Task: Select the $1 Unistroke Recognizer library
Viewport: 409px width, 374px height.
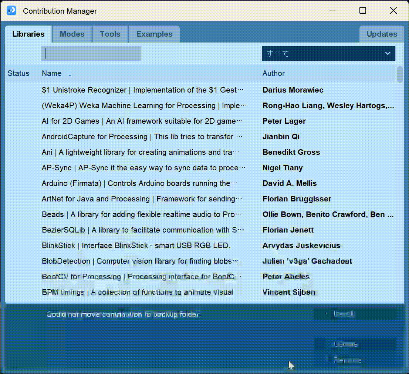Action: point(200,90)
